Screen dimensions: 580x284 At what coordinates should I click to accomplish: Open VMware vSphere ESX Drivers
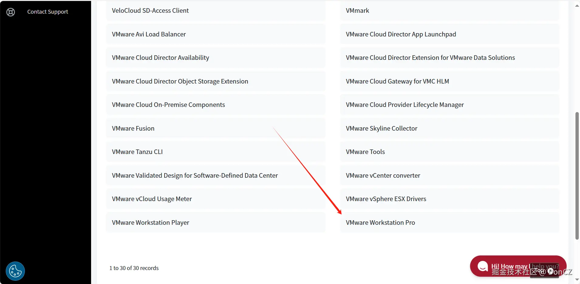coord(386,199)
